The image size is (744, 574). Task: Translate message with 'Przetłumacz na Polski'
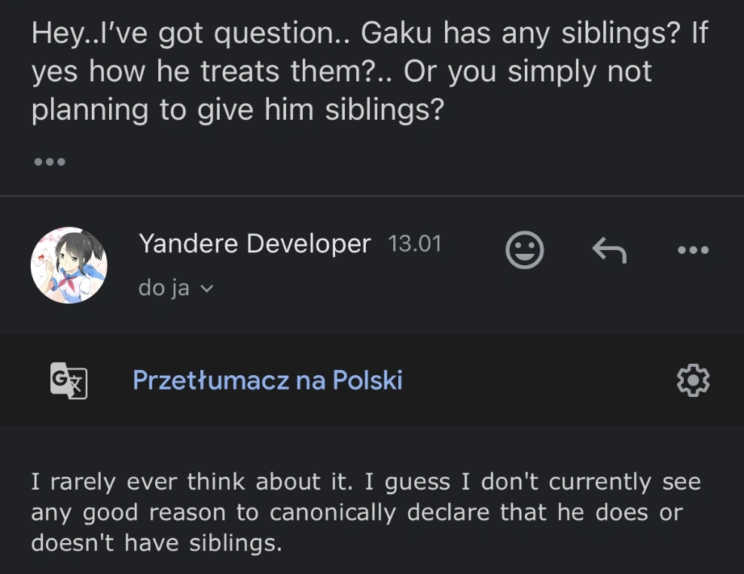(x=267, y=380)
